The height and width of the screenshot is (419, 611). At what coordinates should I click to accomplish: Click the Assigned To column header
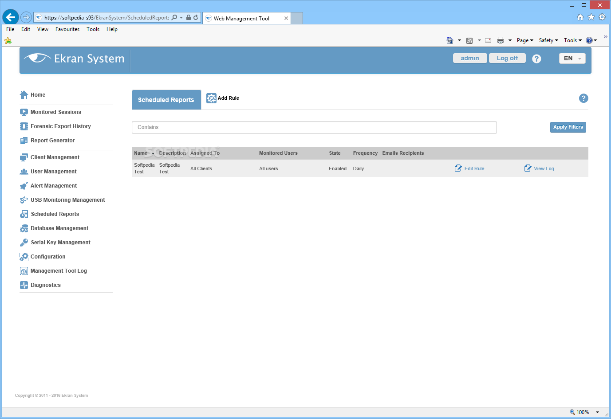[205, 153]
